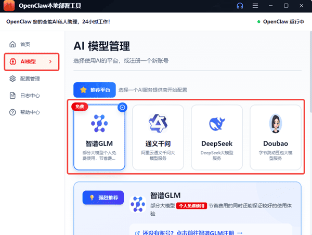Viewport: 312px width, 235px height.
Task: Select the Doubao platform card
Action: point(276,137)
